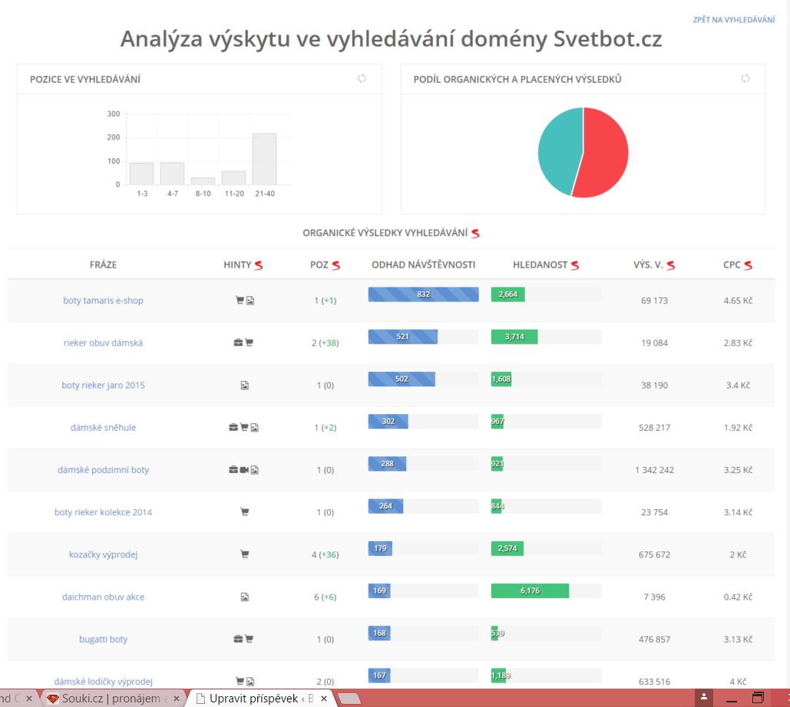
Task: Click red S icon next to HLEDANOST header
Action: coord(575,265)
